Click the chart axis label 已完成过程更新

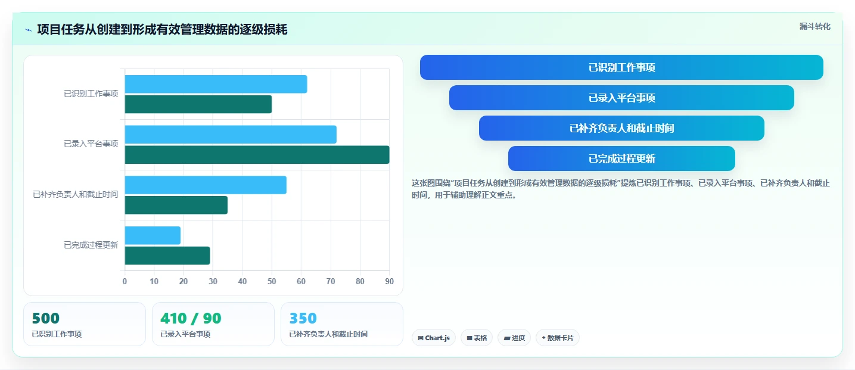click(91, 245)
